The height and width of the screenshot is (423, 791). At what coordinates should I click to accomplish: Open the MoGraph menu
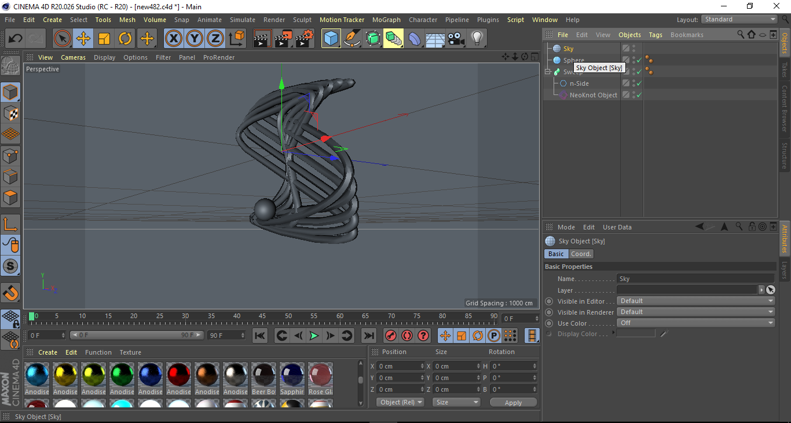click(386, 20)
